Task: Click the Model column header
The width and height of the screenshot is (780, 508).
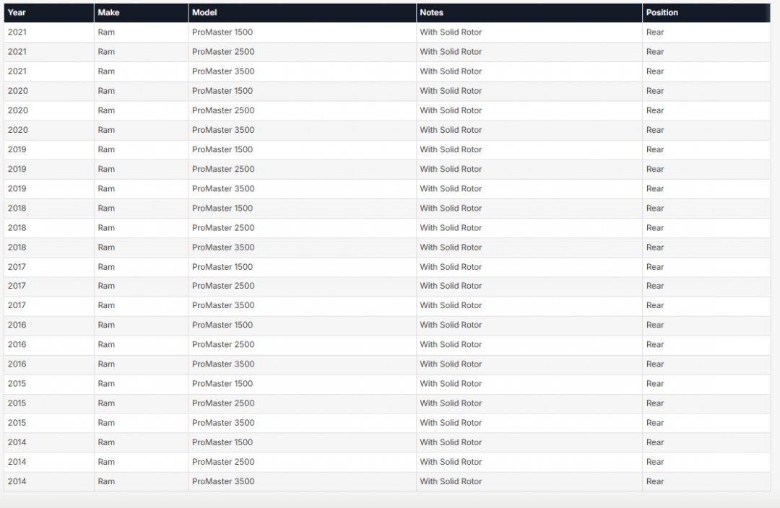Action: (x=204, y=12)
